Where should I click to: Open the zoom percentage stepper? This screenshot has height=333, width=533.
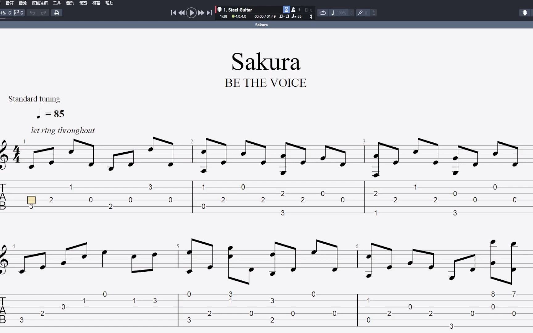tap(9, 13)
